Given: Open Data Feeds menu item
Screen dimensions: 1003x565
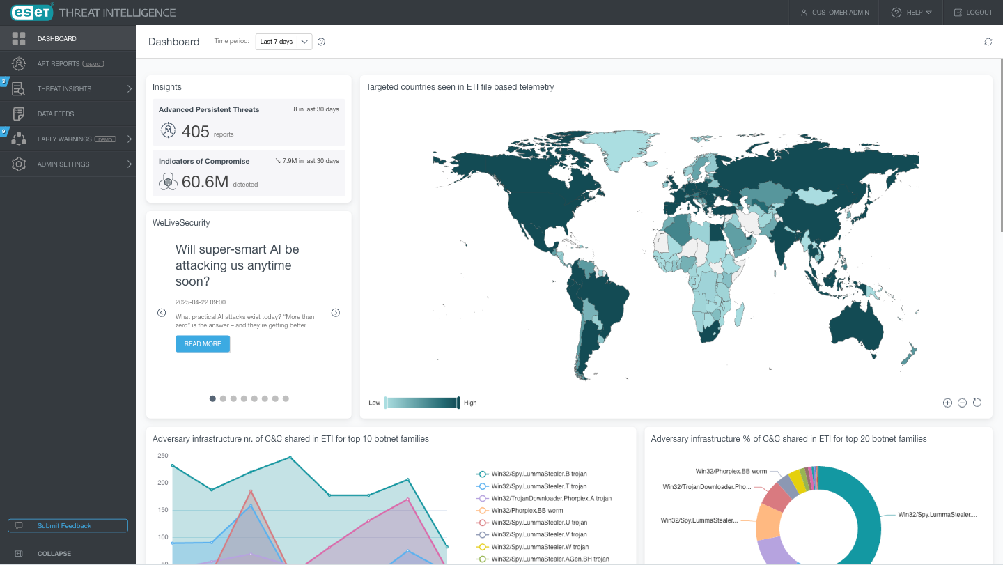Looking at the screenshot, I should tap(68, 114).
